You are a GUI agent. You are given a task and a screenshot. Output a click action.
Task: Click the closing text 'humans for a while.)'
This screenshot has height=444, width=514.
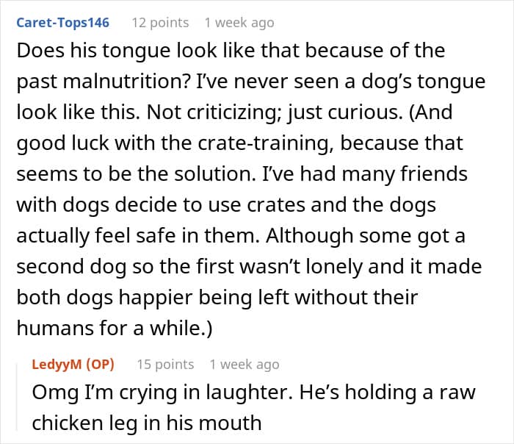(115, 328)
